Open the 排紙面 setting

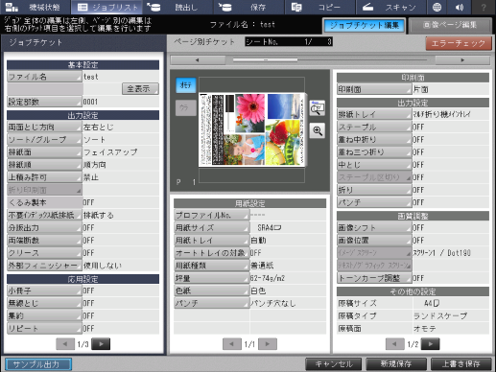point(44,152)
